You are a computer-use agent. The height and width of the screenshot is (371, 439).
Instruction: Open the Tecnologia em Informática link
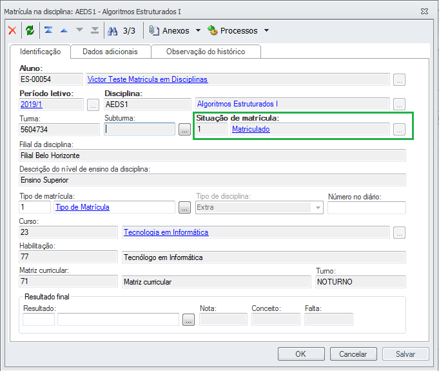[166, 232]
